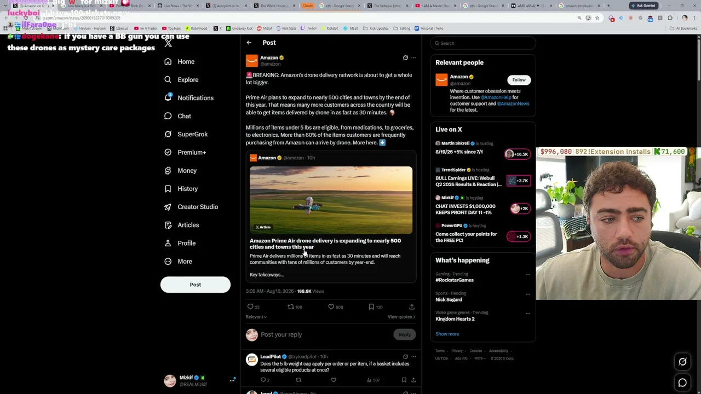Click the Ask Gemini button
701x394 pixels.
(643, 5)
